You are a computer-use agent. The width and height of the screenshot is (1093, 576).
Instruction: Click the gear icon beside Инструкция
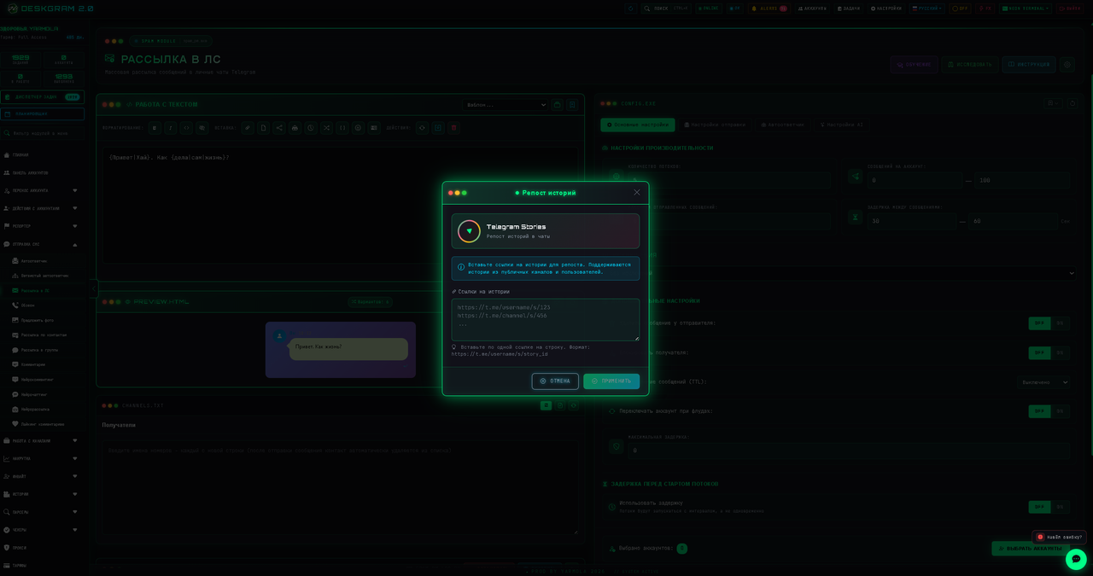click(x=1067, y=64)
